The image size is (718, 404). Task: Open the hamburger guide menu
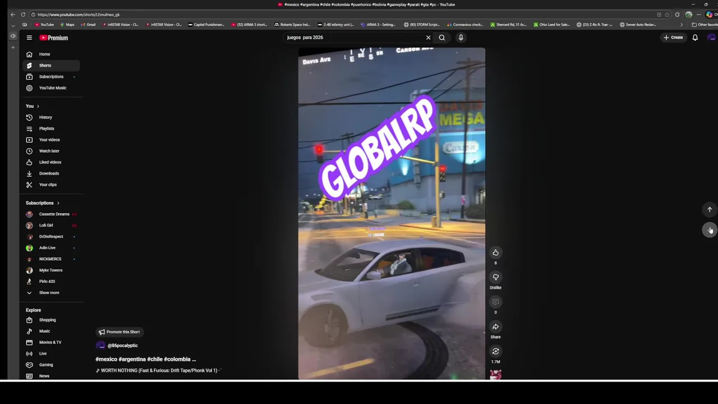pyautogui.click(x=29, y=38)
